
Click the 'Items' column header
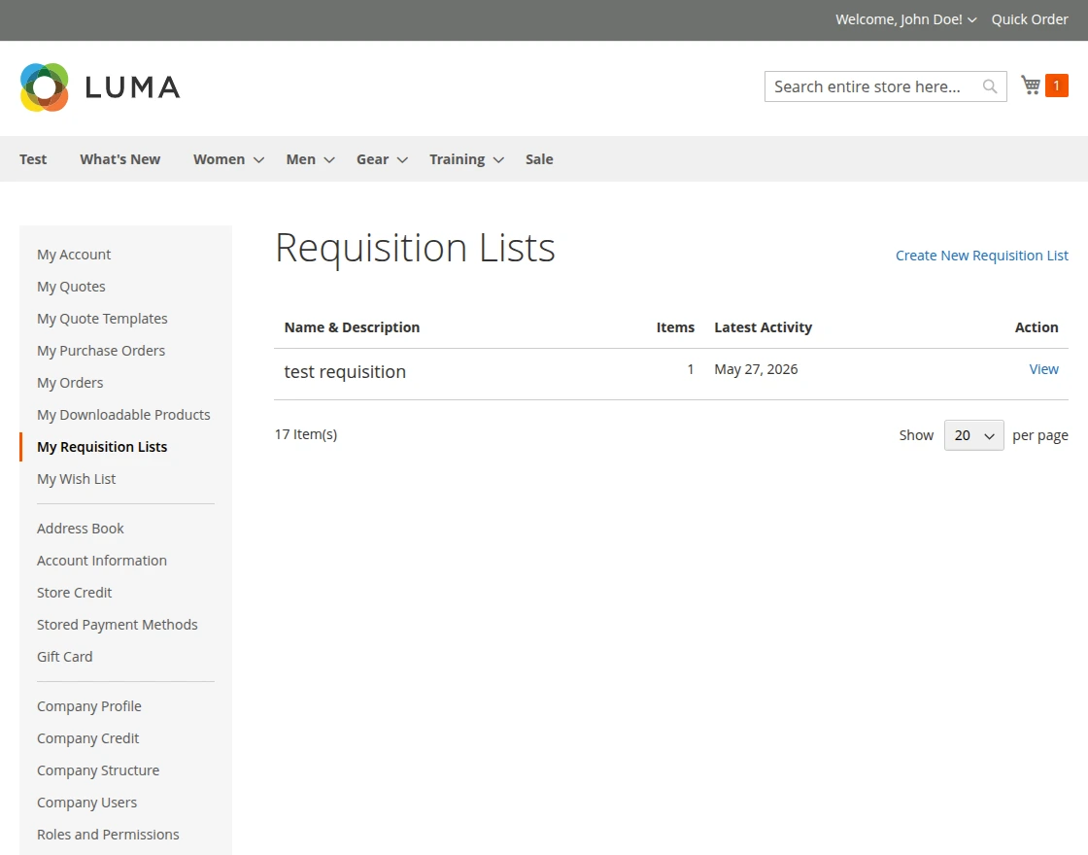coord(675,327)
